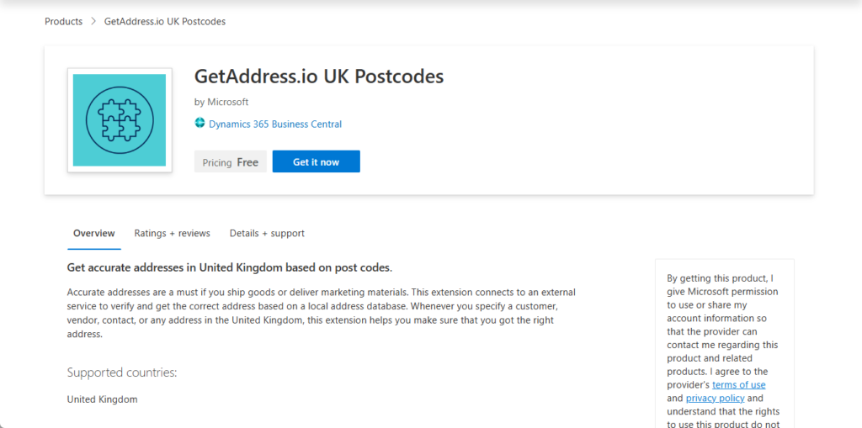This screenshot has width=862, height=428.
Task: Select the Overview tab
Action: tap(93, 234)
